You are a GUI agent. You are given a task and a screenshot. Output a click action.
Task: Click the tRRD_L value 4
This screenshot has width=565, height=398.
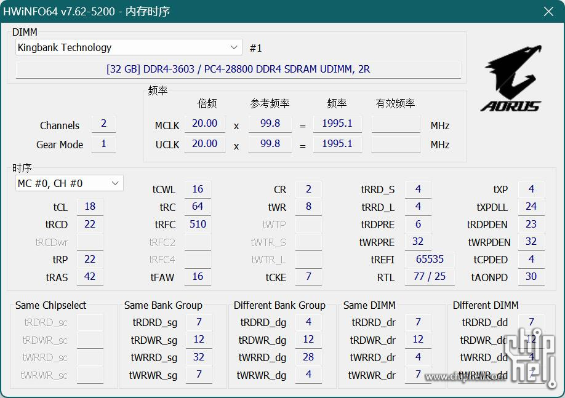pos(418,207)
